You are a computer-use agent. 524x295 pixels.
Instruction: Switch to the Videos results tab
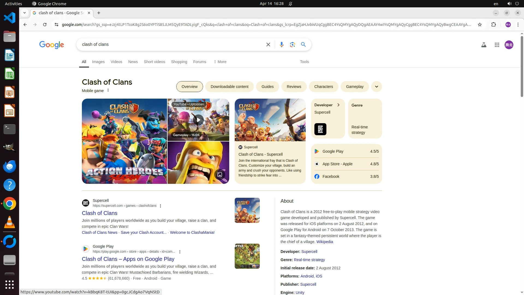116,62
